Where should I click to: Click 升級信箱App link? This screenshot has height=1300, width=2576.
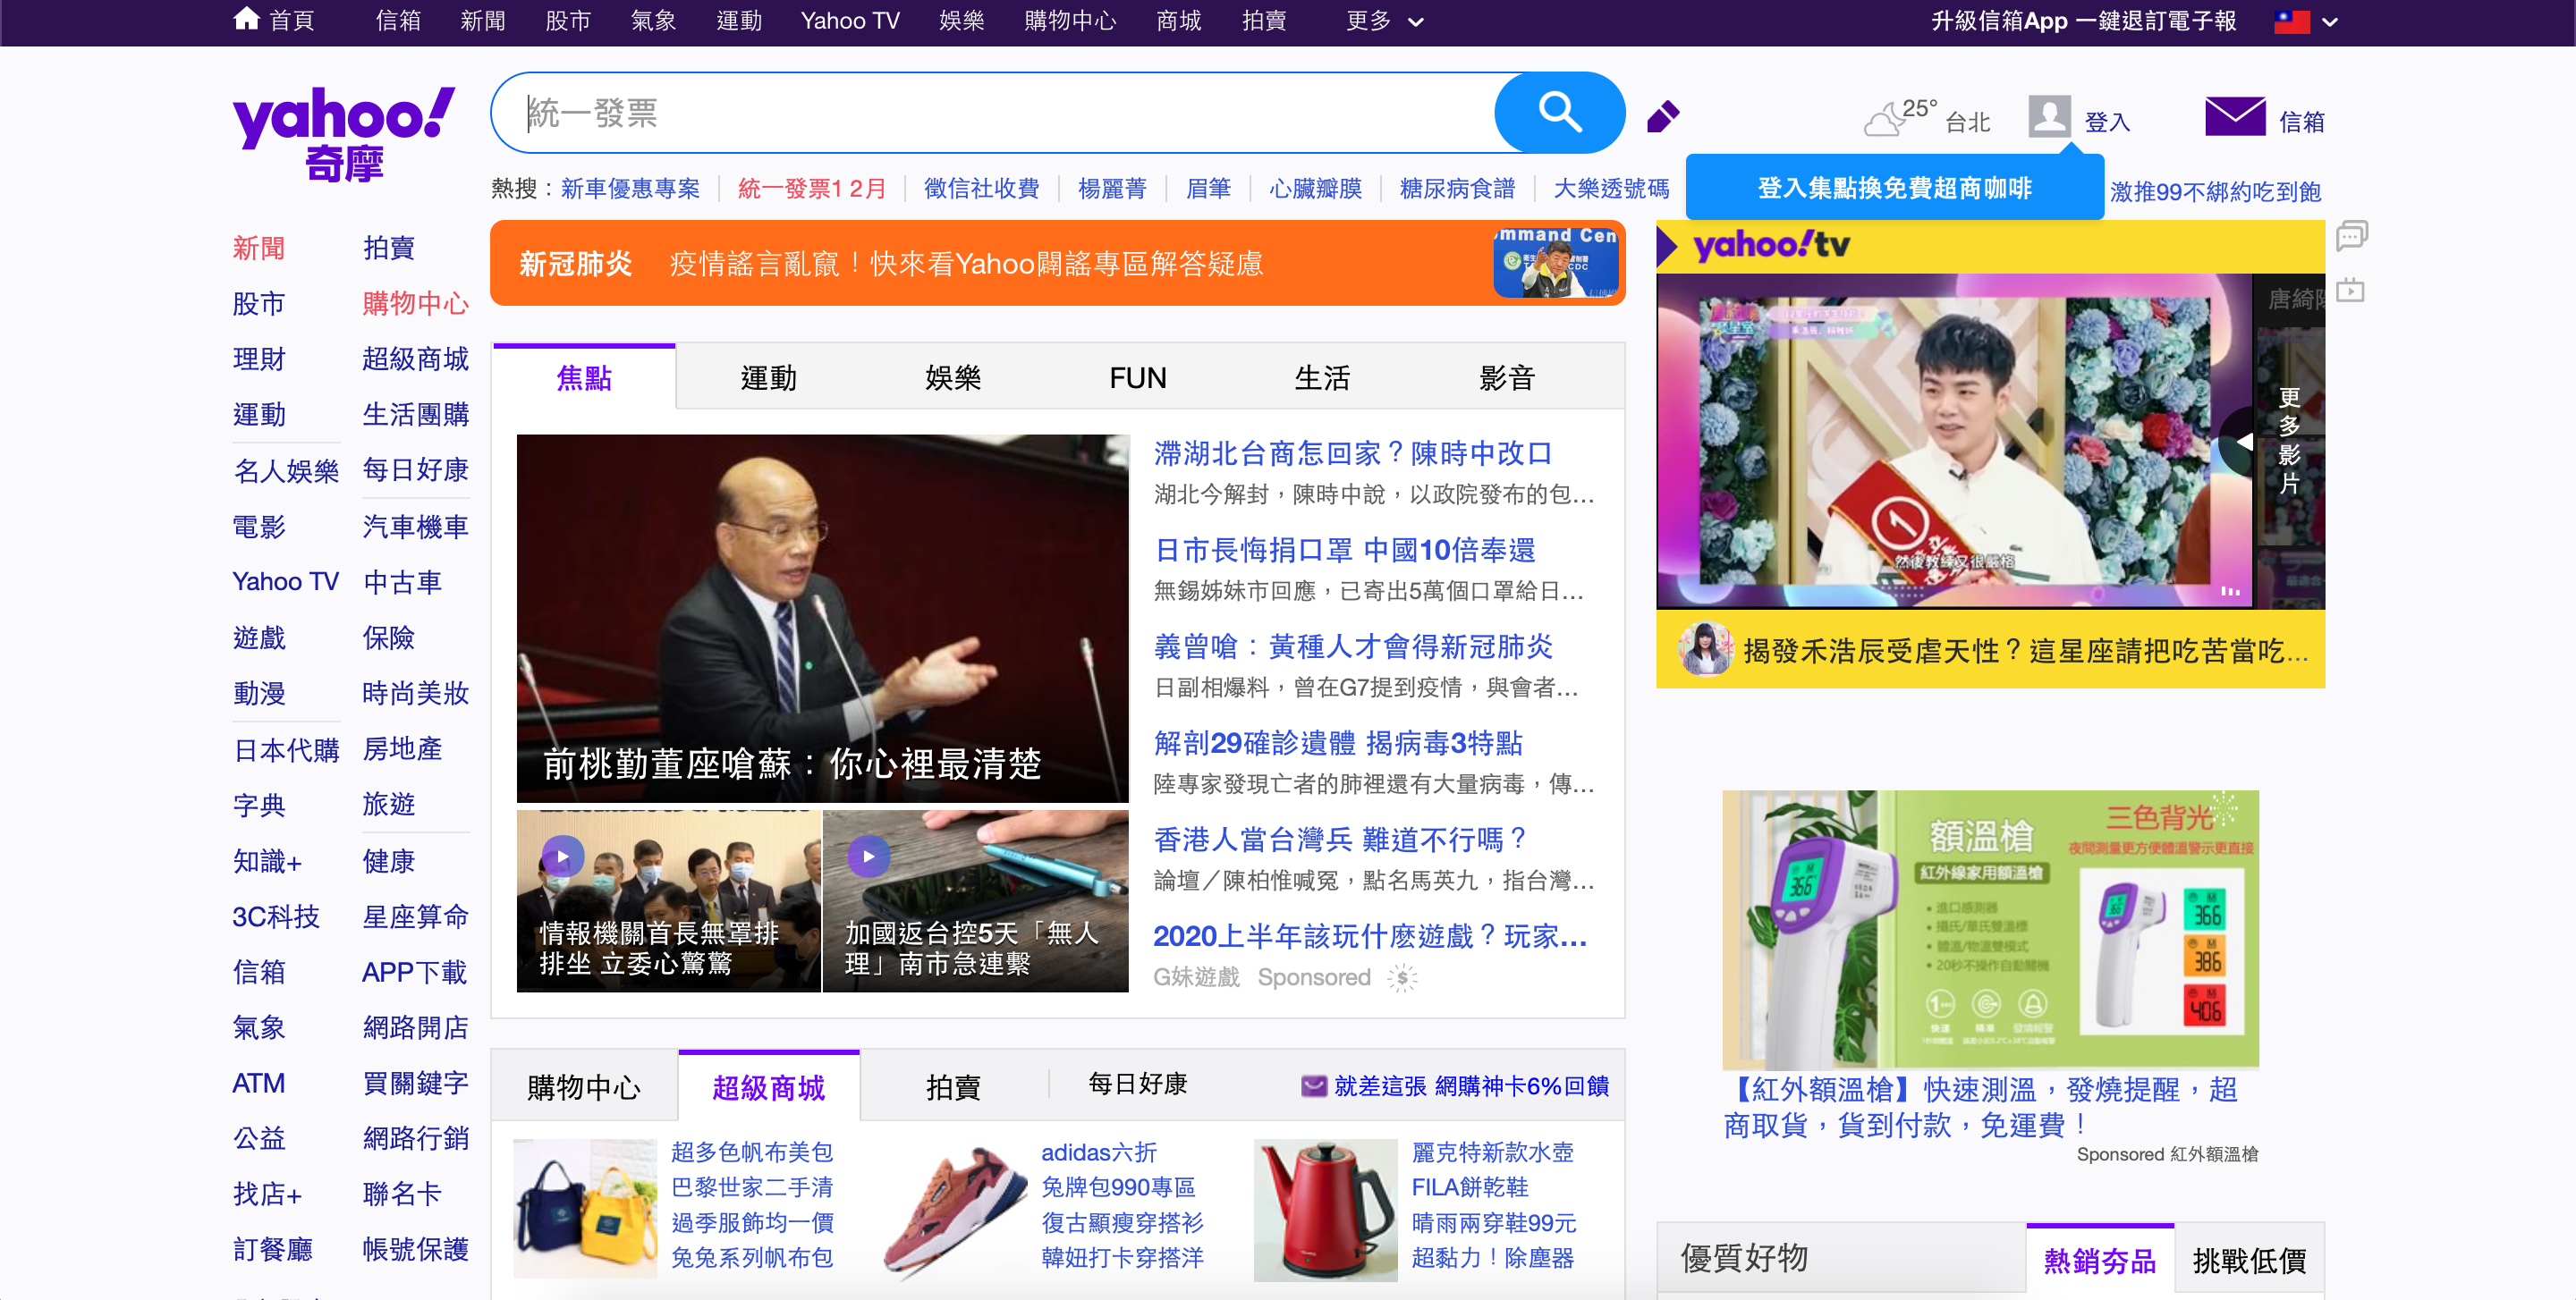pos(1999,21)
